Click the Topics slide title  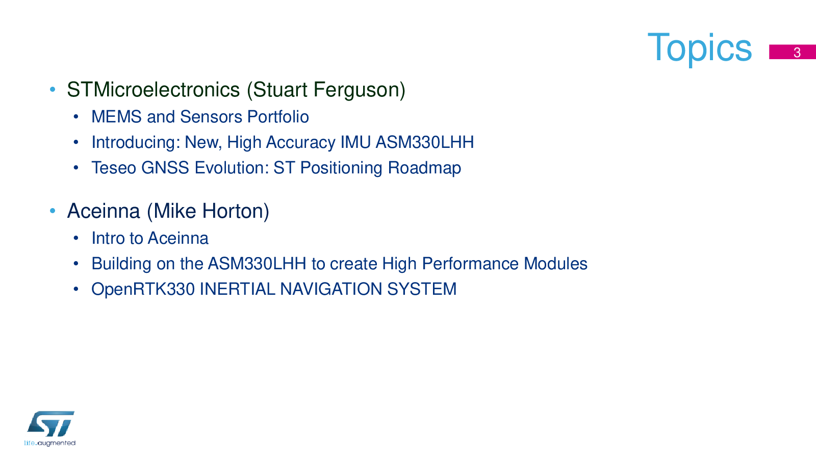pyautogui.click(x=699, y=48)
